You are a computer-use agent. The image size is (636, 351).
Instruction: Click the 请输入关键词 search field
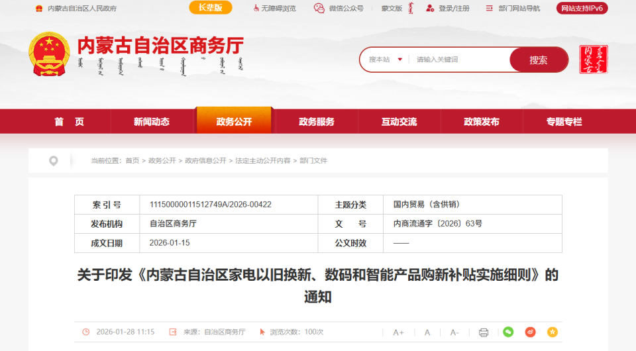[460, 60]
